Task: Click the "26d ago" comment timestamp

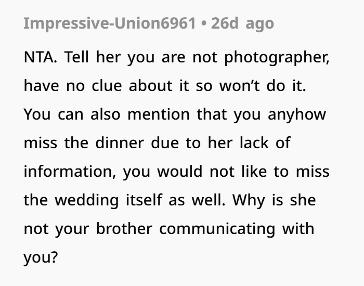Action: tap(242, 23)
